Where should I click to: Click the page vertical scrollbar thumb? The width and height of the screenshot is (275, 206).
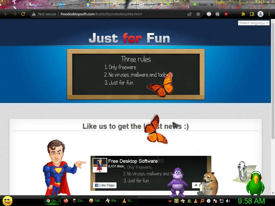pos(273,80)
